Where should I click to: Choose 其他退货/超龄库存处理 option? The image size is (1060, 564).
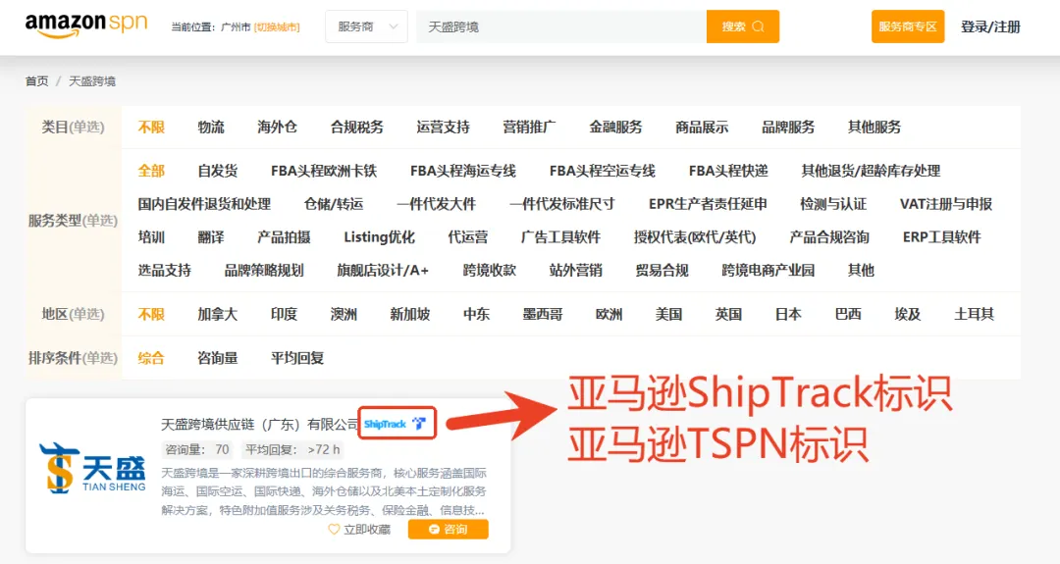tap(871, 171)
